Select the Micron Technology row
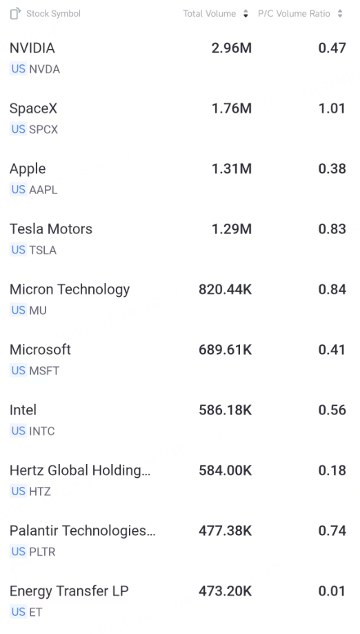Screen dimensions: 360x634 pyautogui.click(x=180, y=299)
